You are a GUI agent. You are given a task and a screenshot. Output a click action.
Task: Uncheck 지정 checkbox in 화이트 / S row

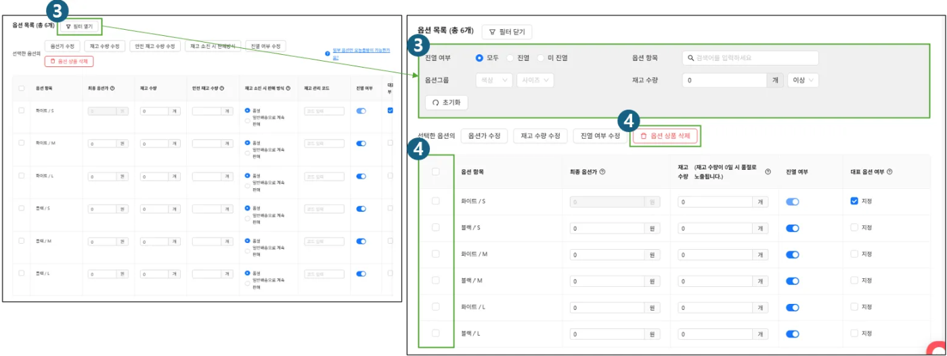tap(854, 201)
